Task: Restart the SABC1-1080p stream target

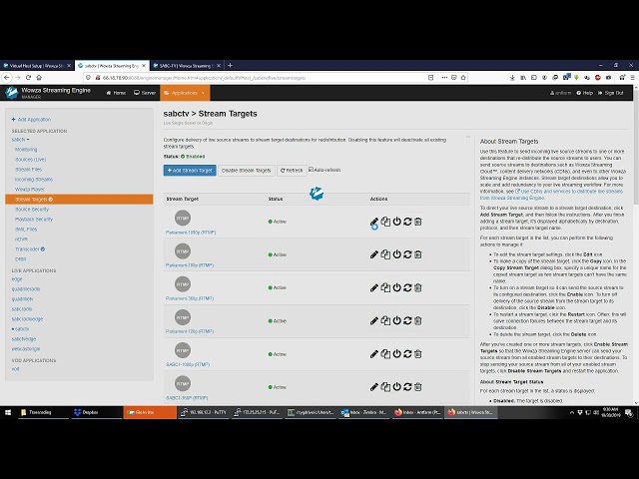Action: click(x=407, y=354)
